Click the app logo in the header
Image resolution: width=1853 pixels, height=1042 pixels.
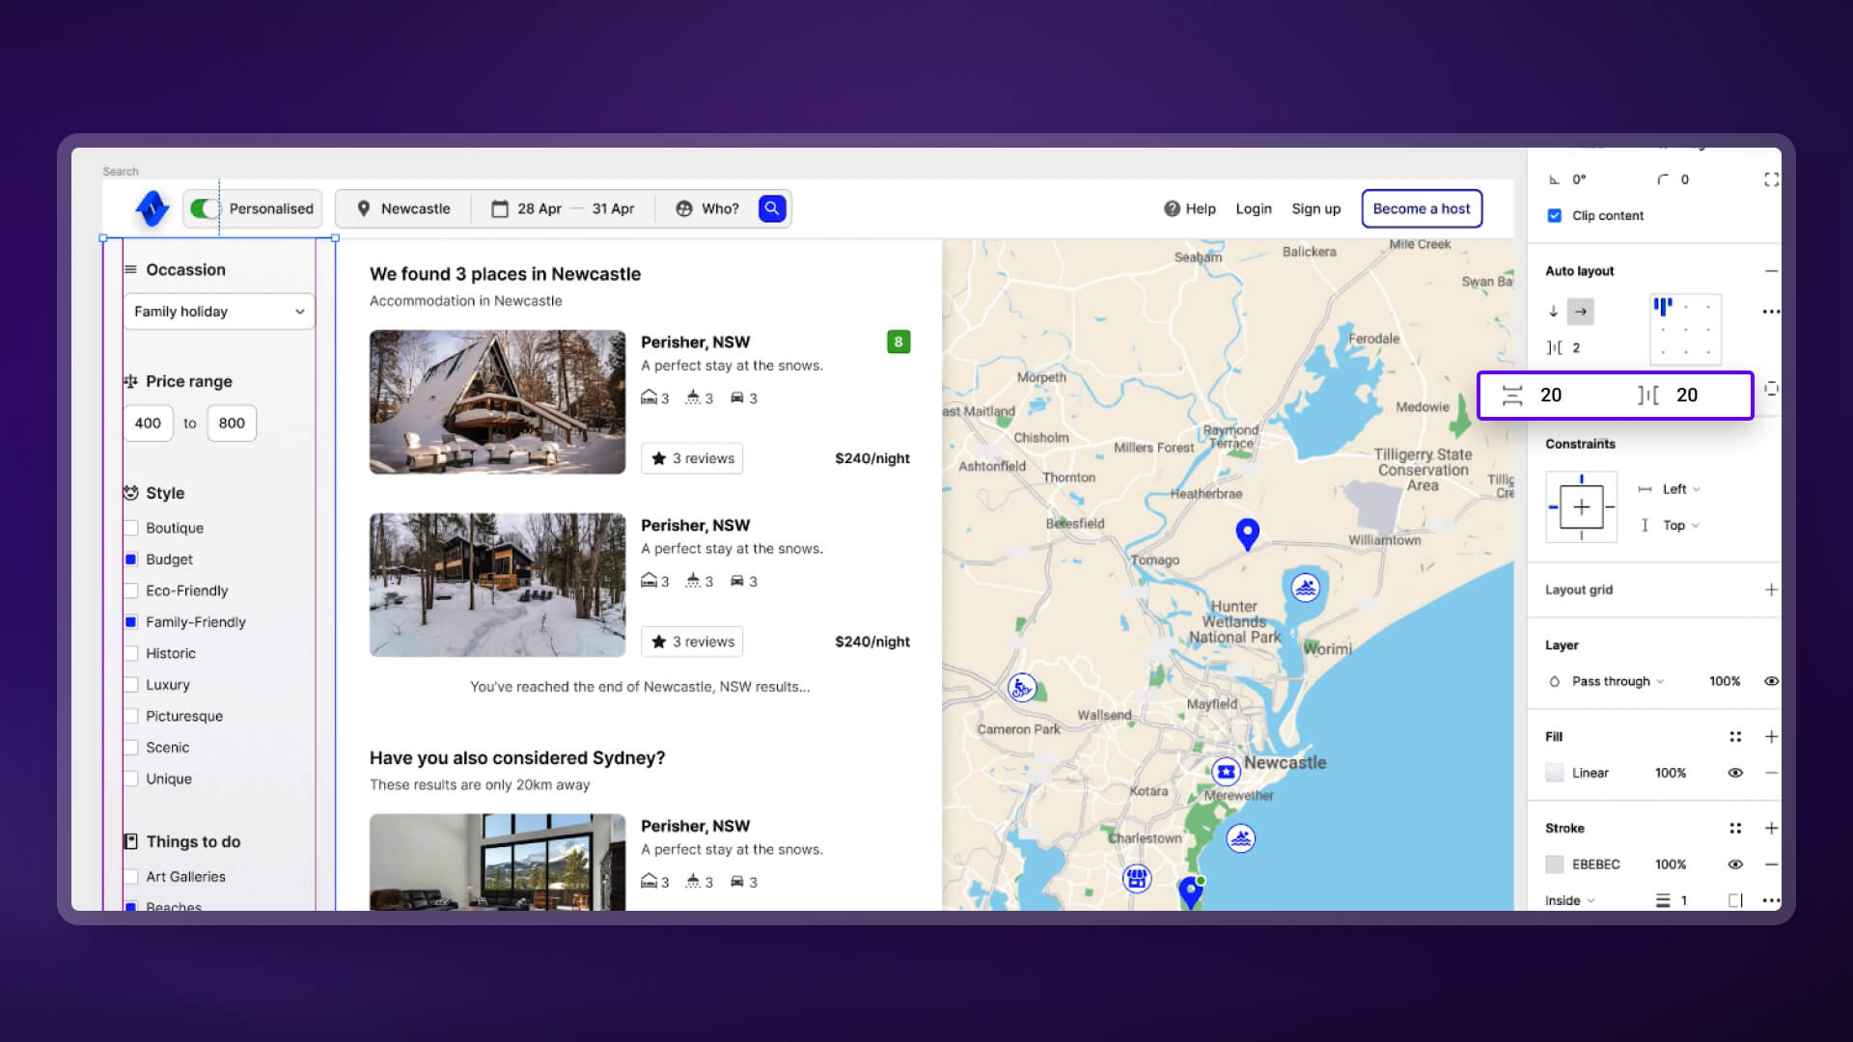click(x=152, y=208)
